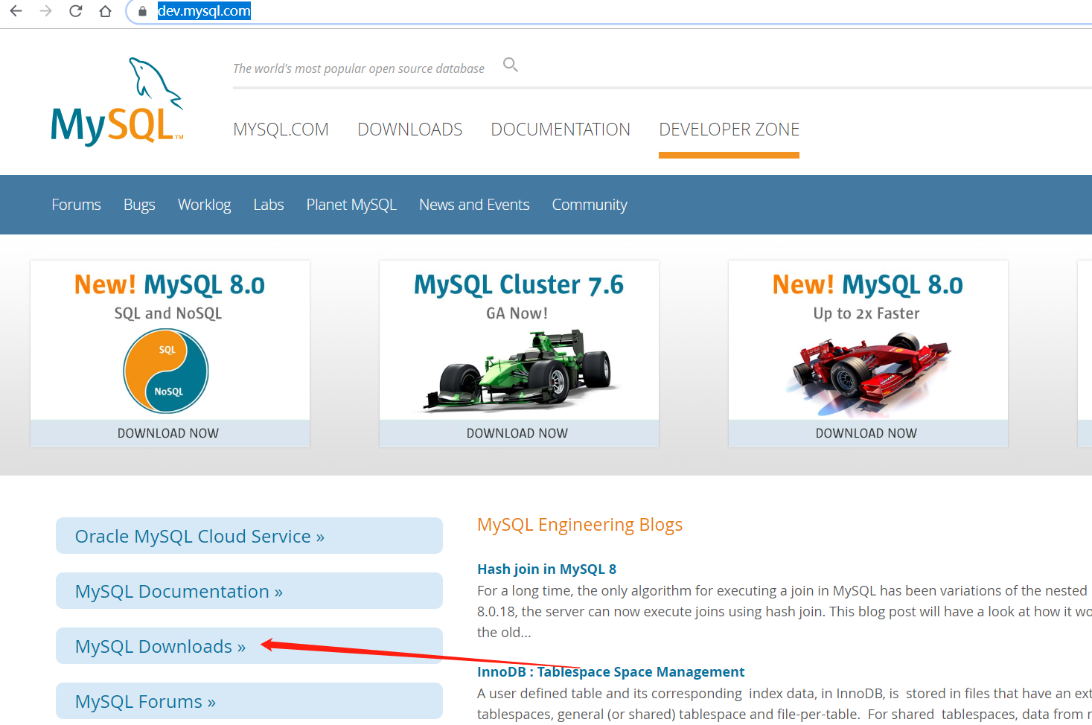The height and width of the screenshot is (725, 1092).
Task: Click the padlock security icon
Action: [x=141, y=11]
